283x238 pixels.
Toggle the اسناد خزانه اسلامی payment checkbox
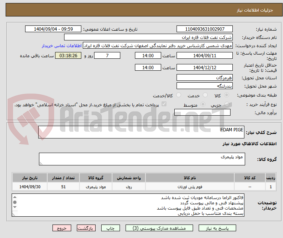point(164,104)
